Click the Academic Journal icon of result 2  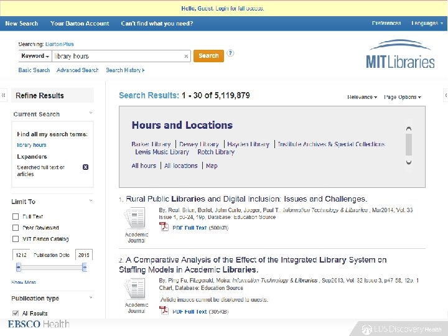136,289
